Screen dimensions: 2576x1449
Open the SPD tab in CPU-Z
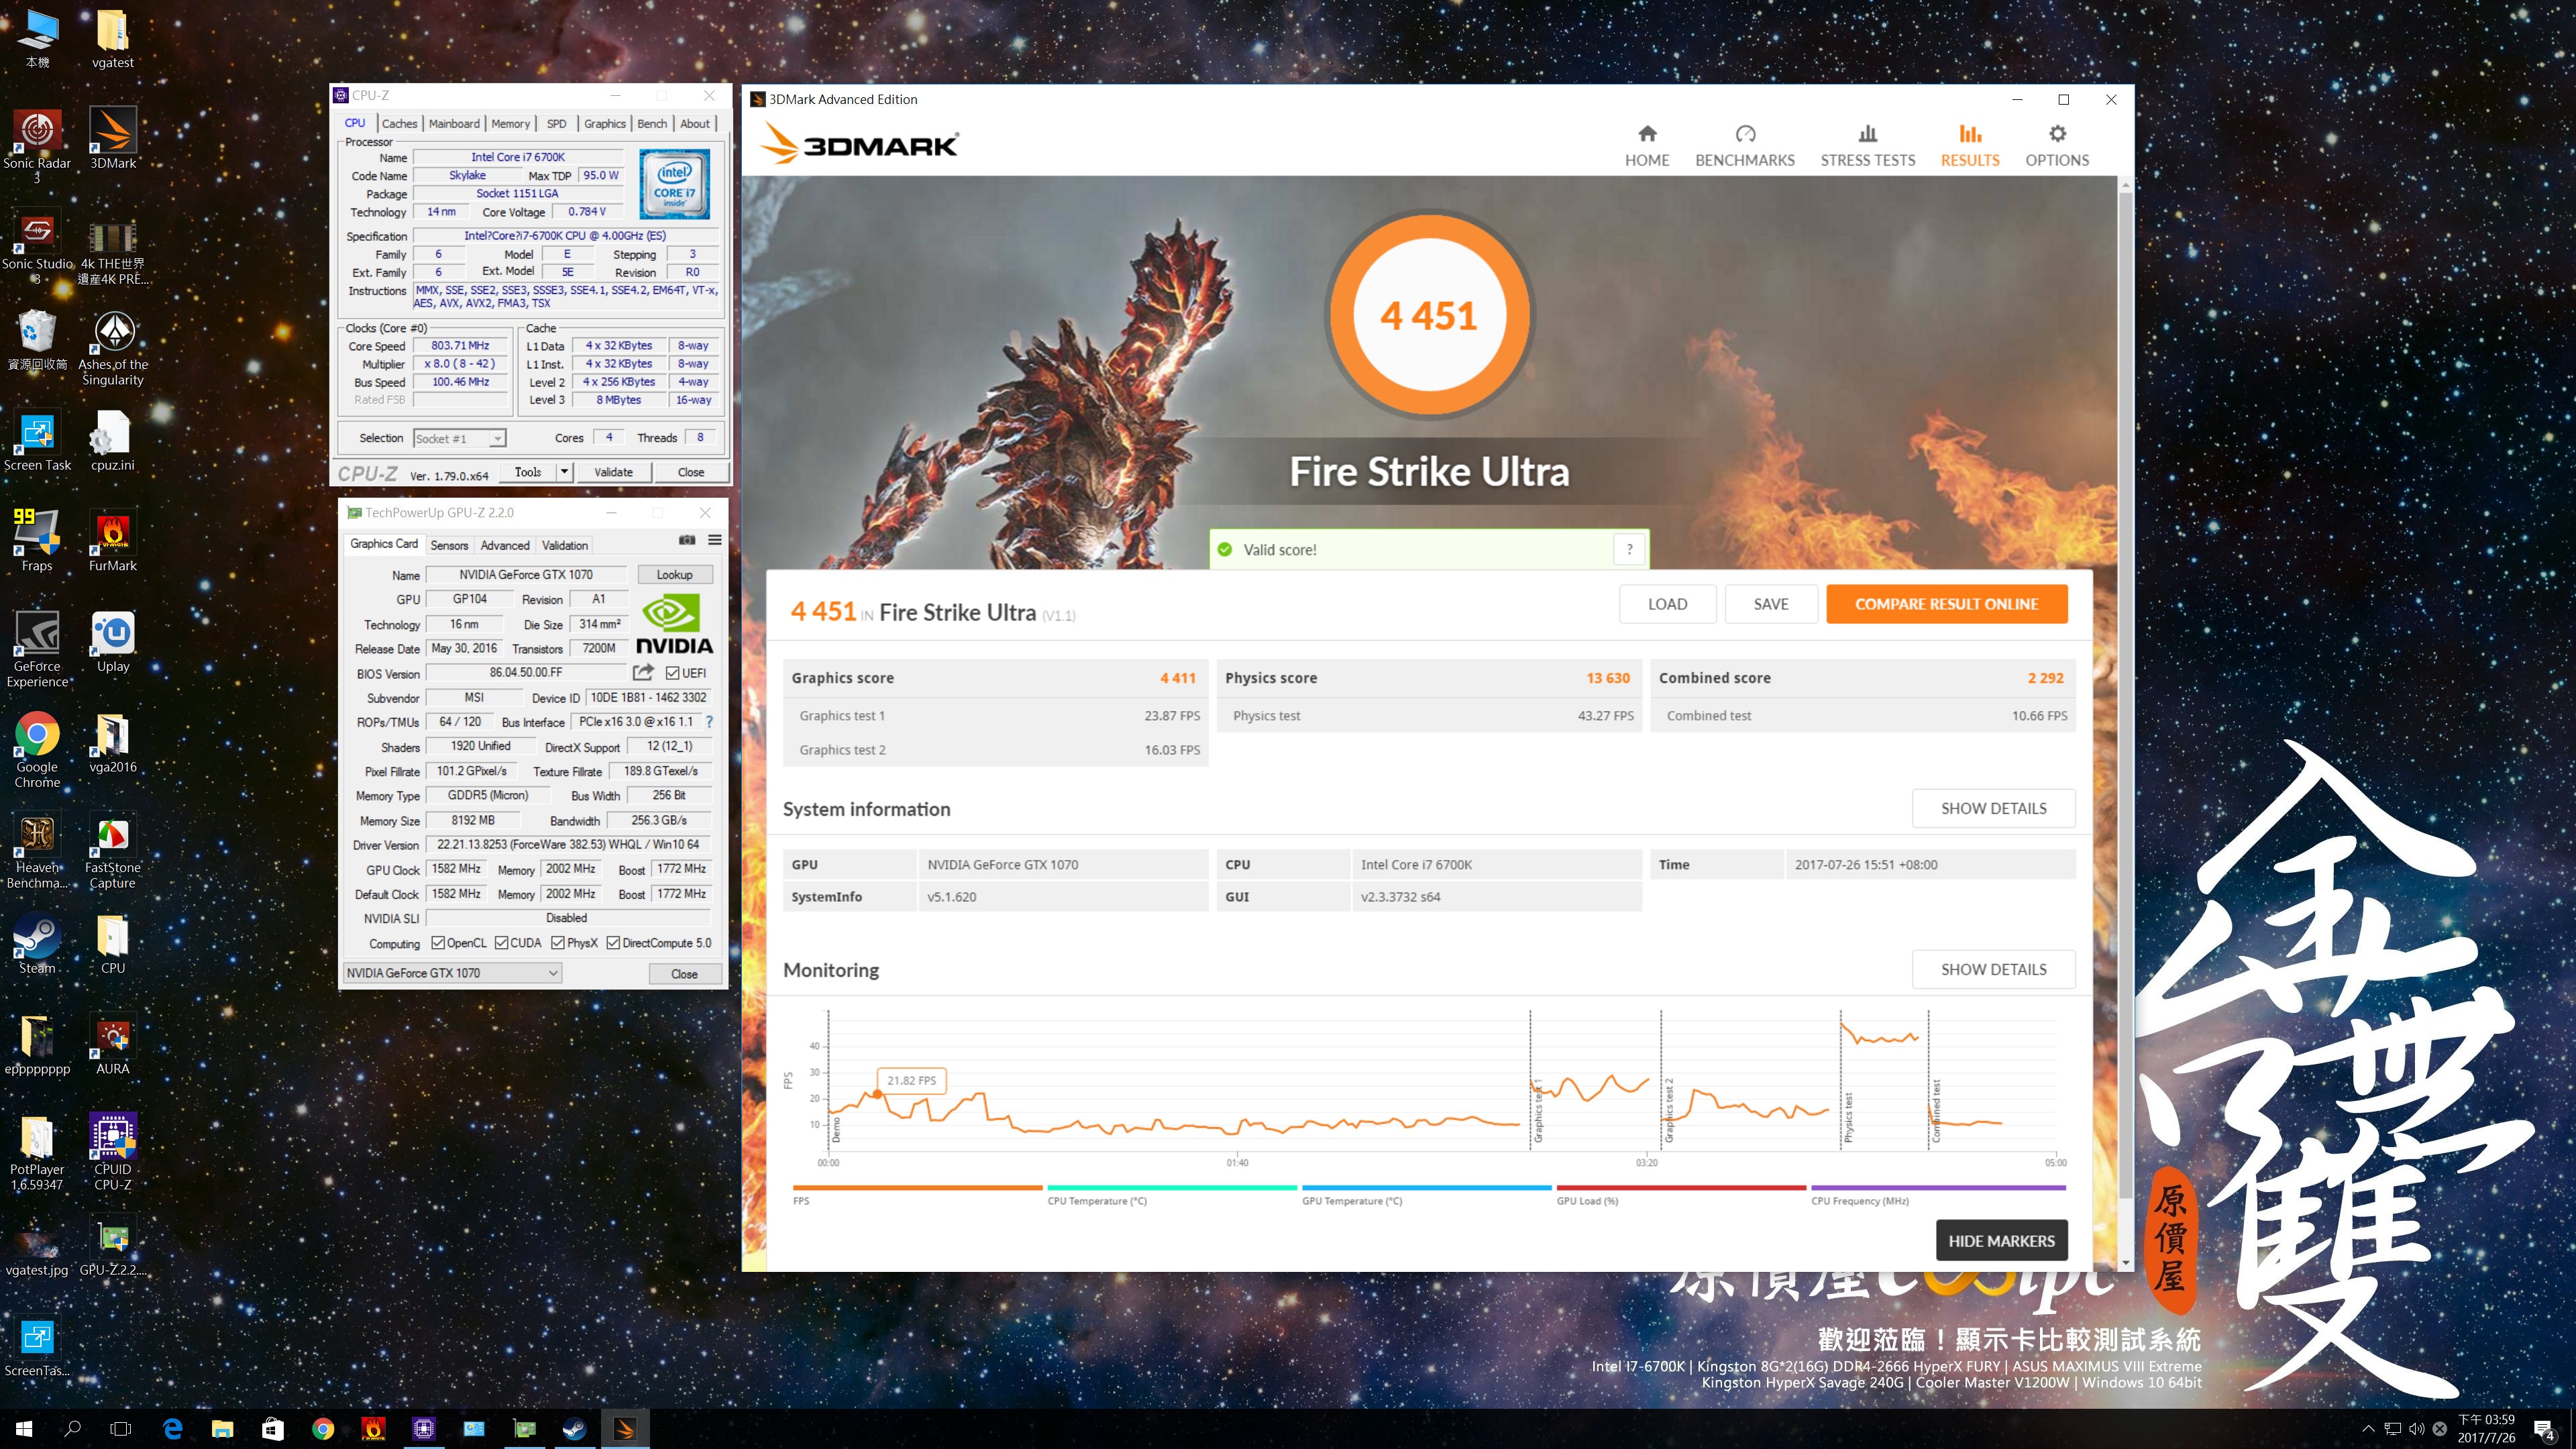(x=557, y=124)
